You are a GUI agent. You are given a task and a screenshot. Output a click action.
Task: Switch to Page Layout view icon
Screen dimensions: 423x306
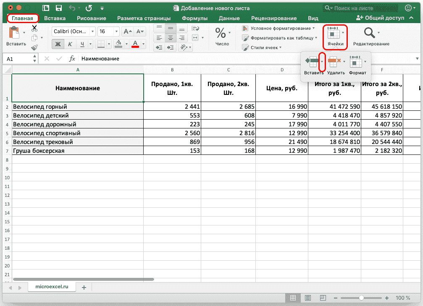click(x=308, y=298)
